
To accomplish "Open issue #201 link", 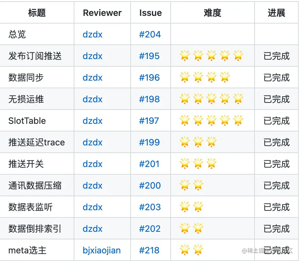I will [149, 164].
